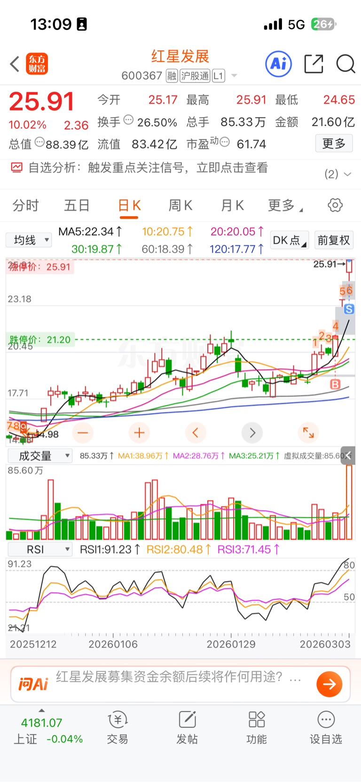Tap the 120:17.77 moving average value
The width and height of the screenshot is (361, 782).
pyautogui.click(x=237, y=249)
